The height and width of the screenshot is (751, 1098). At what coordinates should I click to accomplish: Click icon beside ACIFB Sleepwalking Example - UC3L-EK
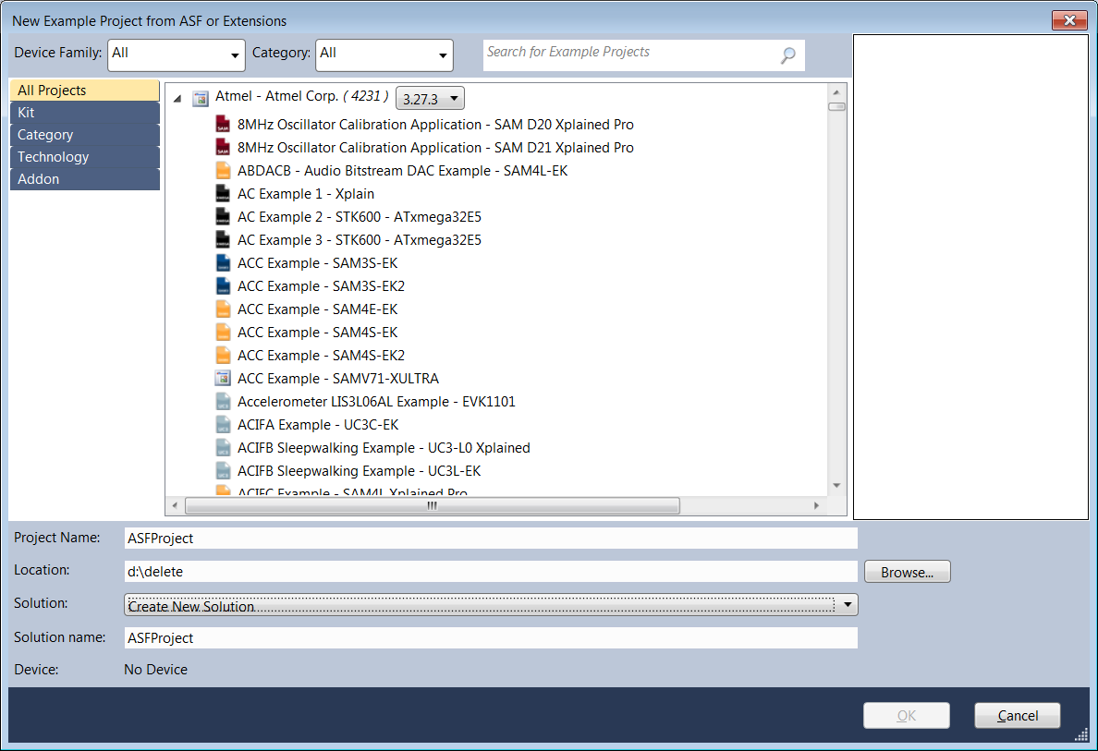(223, 471)
